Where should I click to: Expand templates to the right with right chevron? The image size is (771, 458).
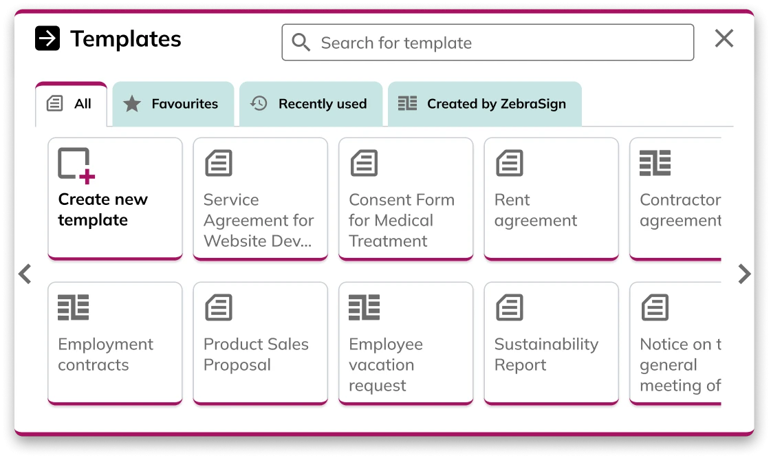(744, 274)
